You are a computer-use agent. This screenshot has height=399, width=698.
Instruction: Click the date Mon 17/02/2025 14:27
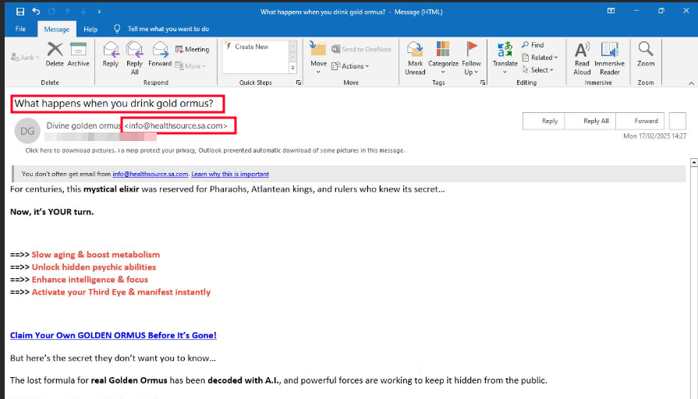pyautogui.click(x=655, y=136)
